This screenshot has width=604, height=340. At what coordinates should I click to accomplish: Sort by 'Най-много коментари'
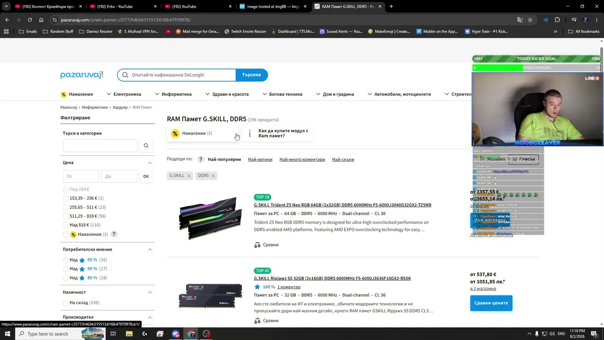[x=302, y=160]
